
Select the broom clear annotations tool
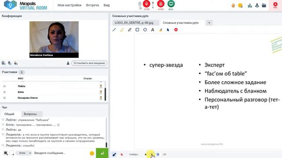coord(160,30)
